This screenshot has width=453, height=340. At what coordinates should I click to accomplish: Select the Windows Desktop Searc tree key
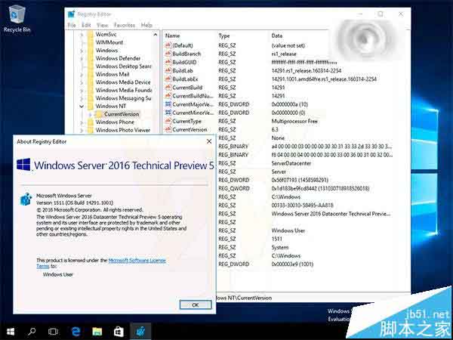(123, 66)
